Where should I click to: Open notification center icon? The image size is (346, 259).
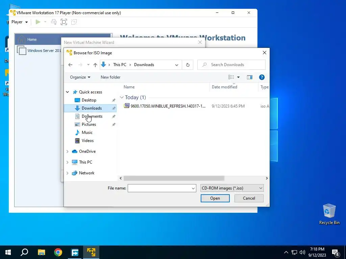pyautogui.click(x=335, y=253)
